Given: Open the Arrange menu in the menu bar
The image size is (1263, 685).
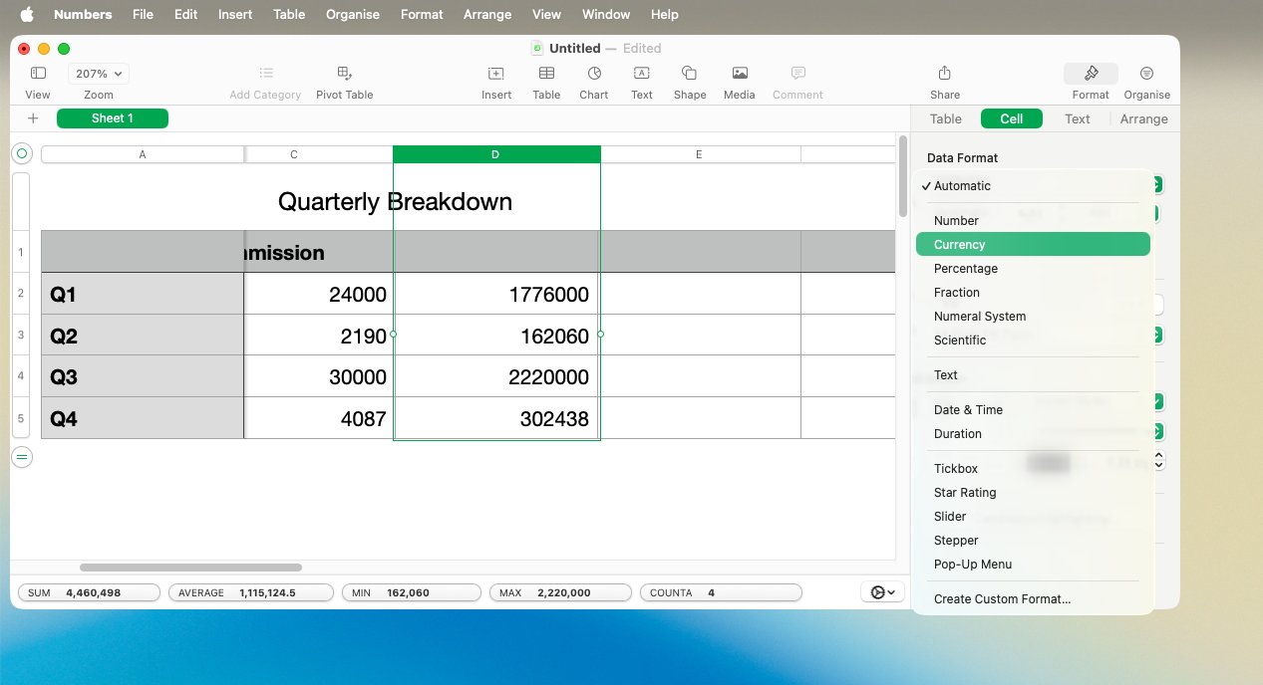Looking at the screenshot, I should pos(486,14).
